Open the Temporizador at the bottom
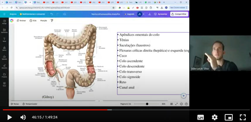251x122 pixels. 30,104
